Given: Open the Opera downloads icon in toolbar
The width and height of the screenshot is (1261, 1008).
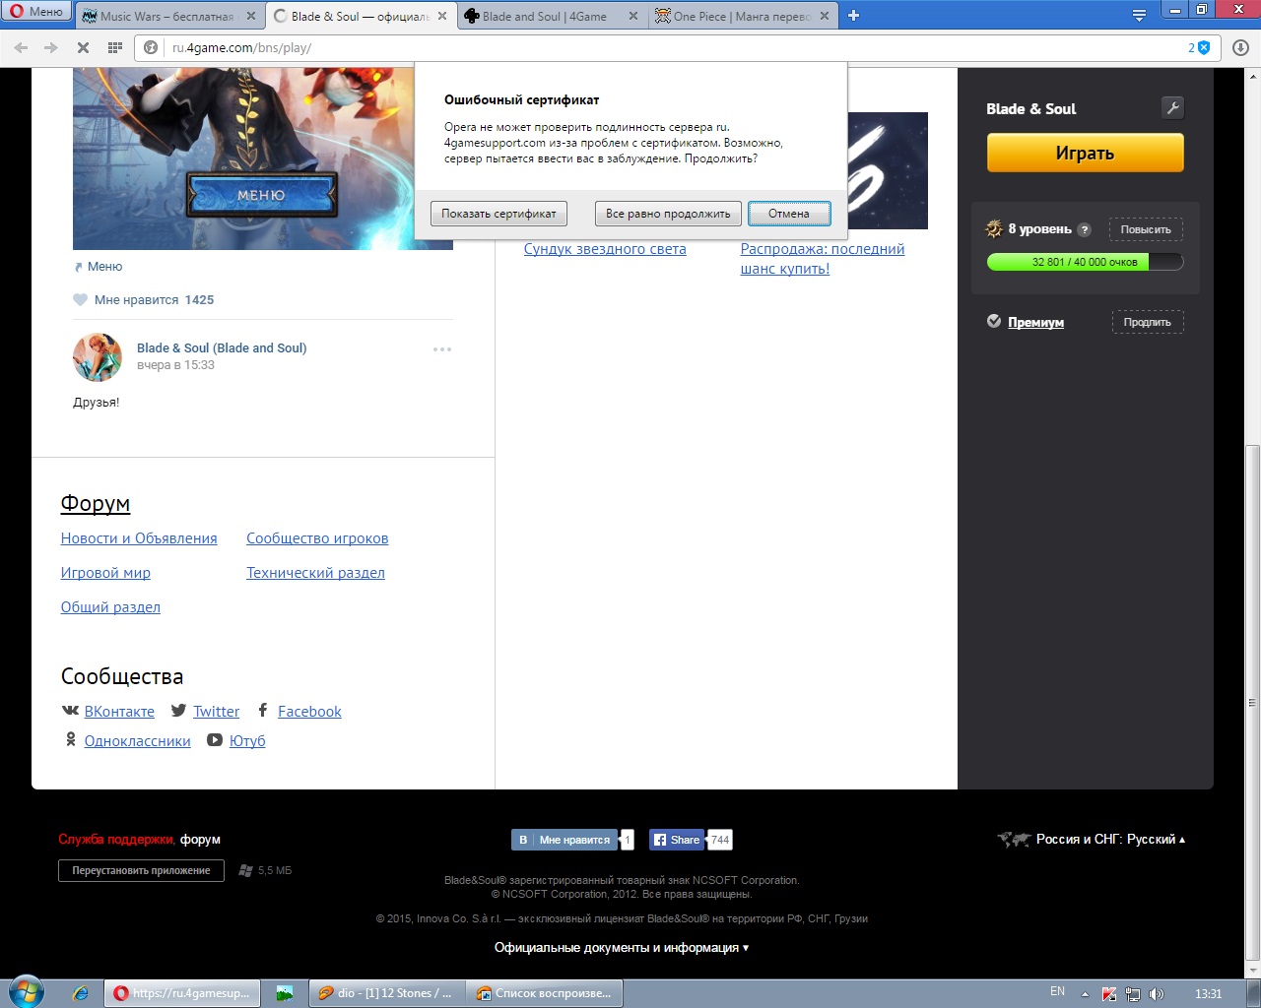Looking at the screenshot, I should click(x=1240, y=47).
